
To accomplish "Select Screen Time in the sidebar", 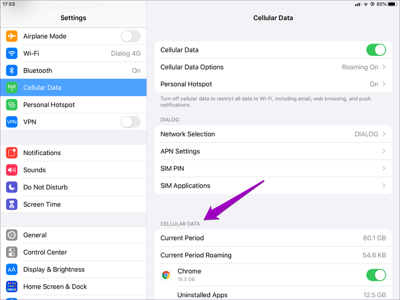I will pyautogui.click(x=42, y=204).
